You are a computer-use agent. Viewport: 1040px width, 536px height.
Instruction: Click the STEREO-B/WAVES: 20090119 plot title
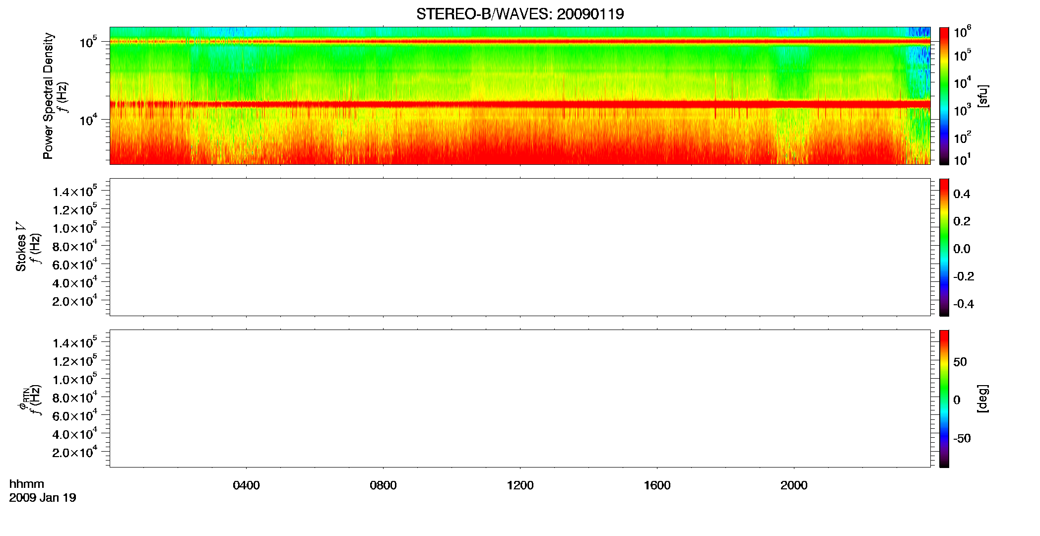[520, 14]
